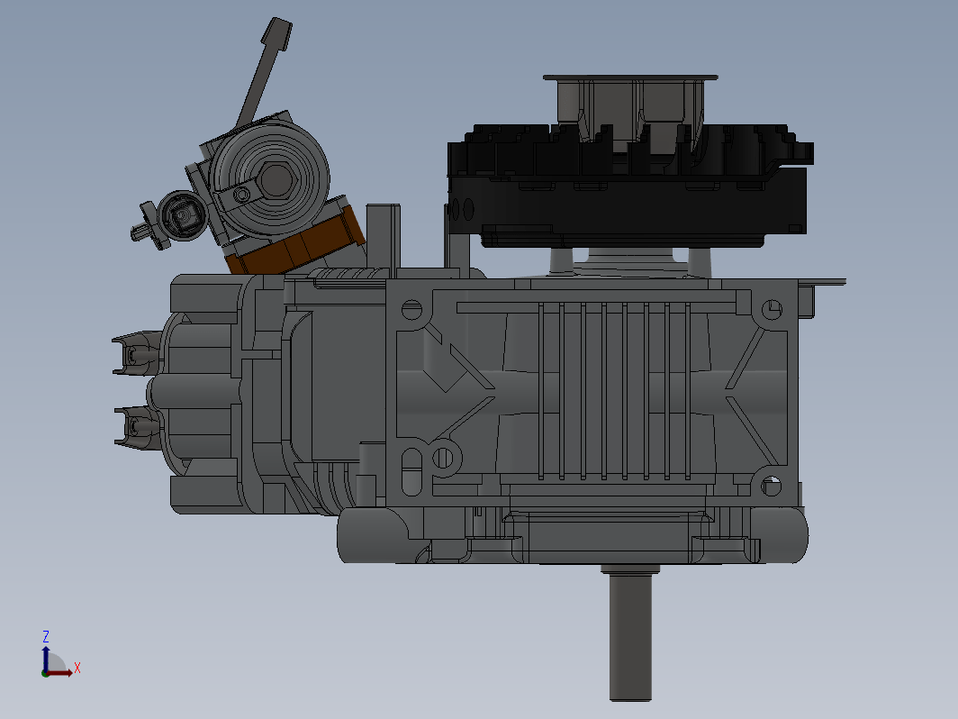958x719 pixels.
Task: Select the bottom-right bolt hole of the crankcase
Action: coord(771,486)
